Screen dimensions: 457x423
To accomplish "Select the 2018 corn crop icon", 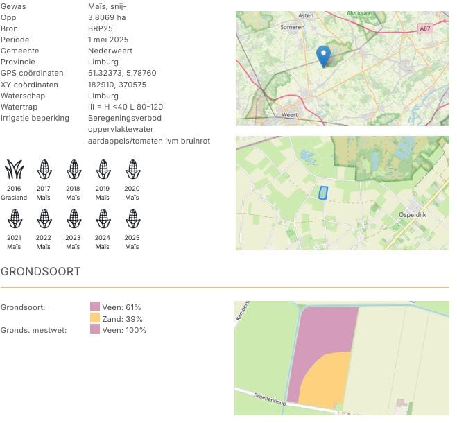I will [x=74, y=170].
